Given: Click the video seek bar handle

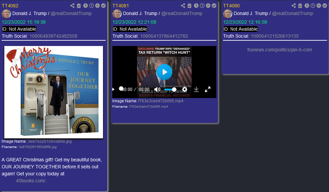Looking at the screenshot, I should (x=121, y=89).
